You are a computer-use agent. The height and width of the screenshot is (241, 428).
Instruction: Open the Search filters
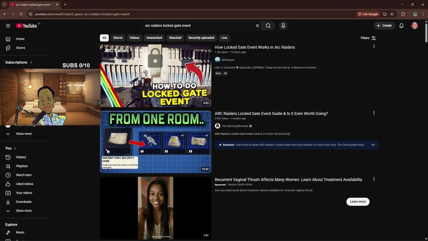368,38
